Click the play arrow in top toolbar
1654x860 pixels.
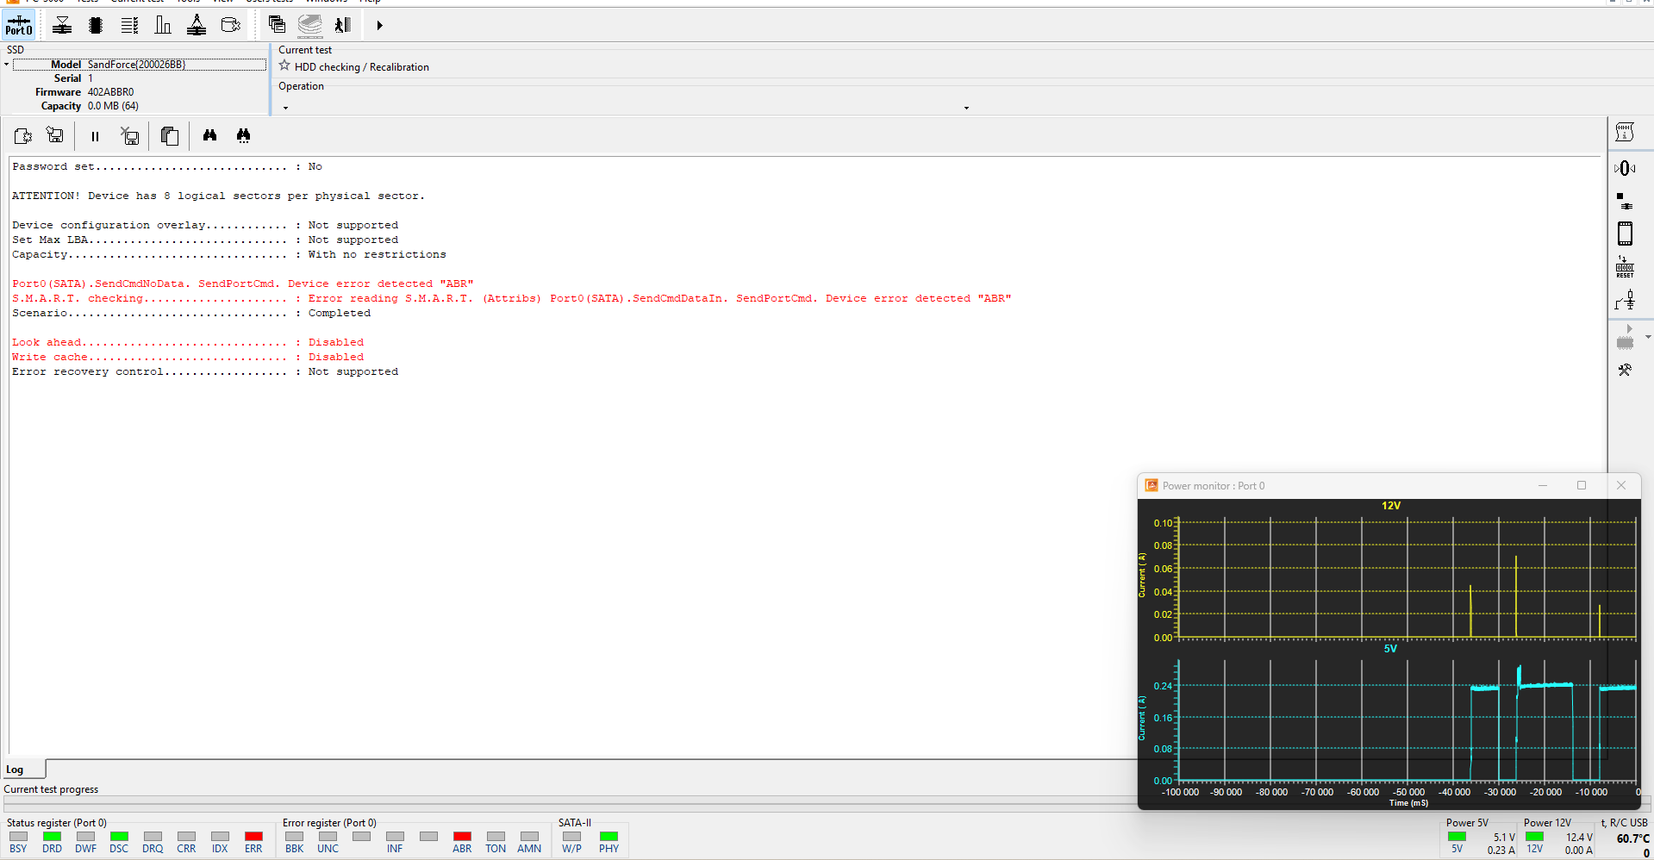click(x=379, y=26)
